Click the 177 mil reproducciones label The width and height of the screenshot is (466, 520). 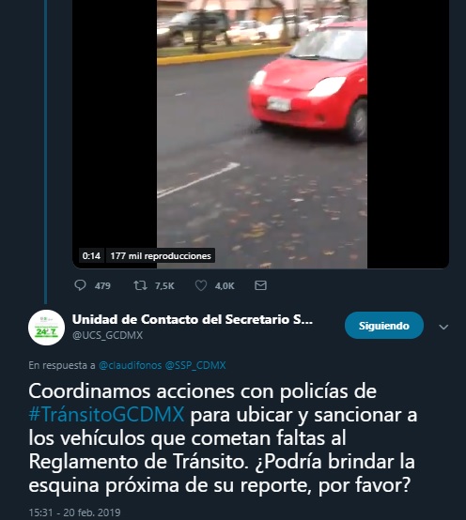161,255
